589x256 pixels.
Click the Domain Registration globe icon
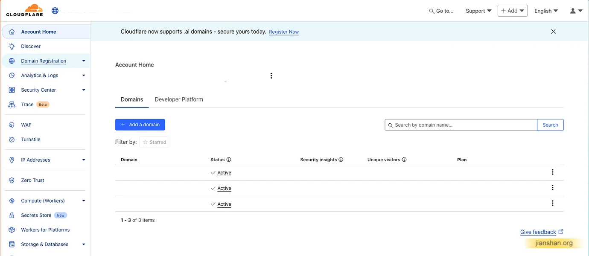tap(12, 61)
